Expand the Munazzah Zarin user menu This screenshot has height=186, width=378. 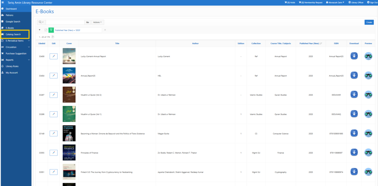tap(334, 2)
